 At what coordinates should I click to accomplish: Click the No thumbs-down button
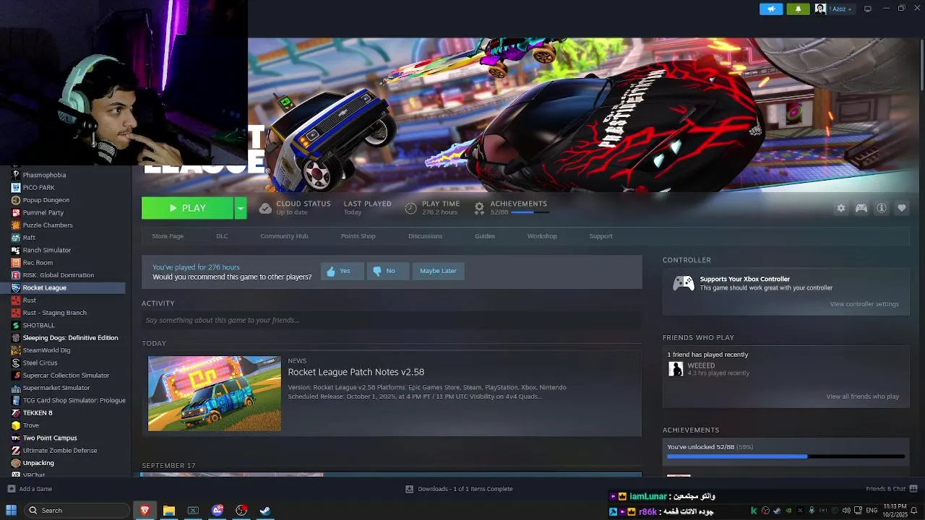pyautogui.click(x=387, y=271)
